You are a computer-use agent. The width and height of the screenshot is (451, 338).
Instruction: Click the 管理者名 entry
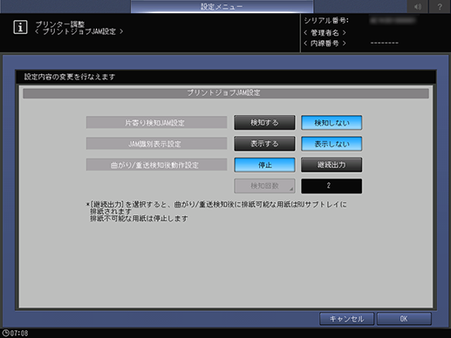pyautogui.click(x=325, y=32)
